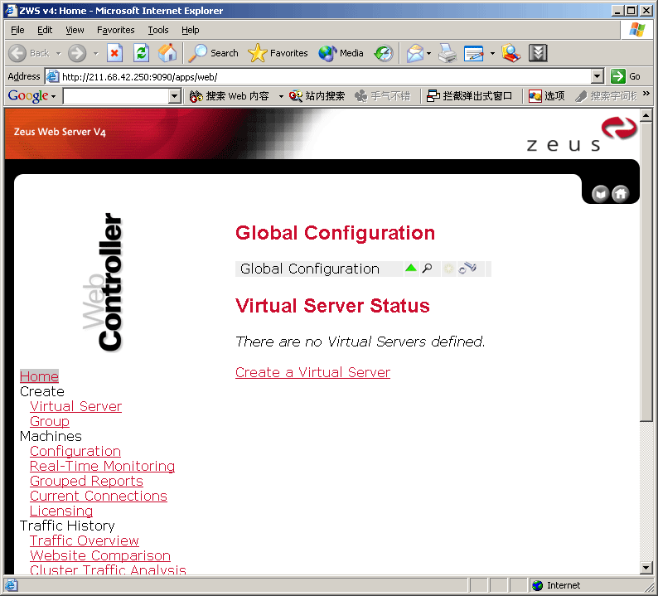Open the History clock icon
The width and height of the screenshot is (658, 596).
(x=384, y=53)
